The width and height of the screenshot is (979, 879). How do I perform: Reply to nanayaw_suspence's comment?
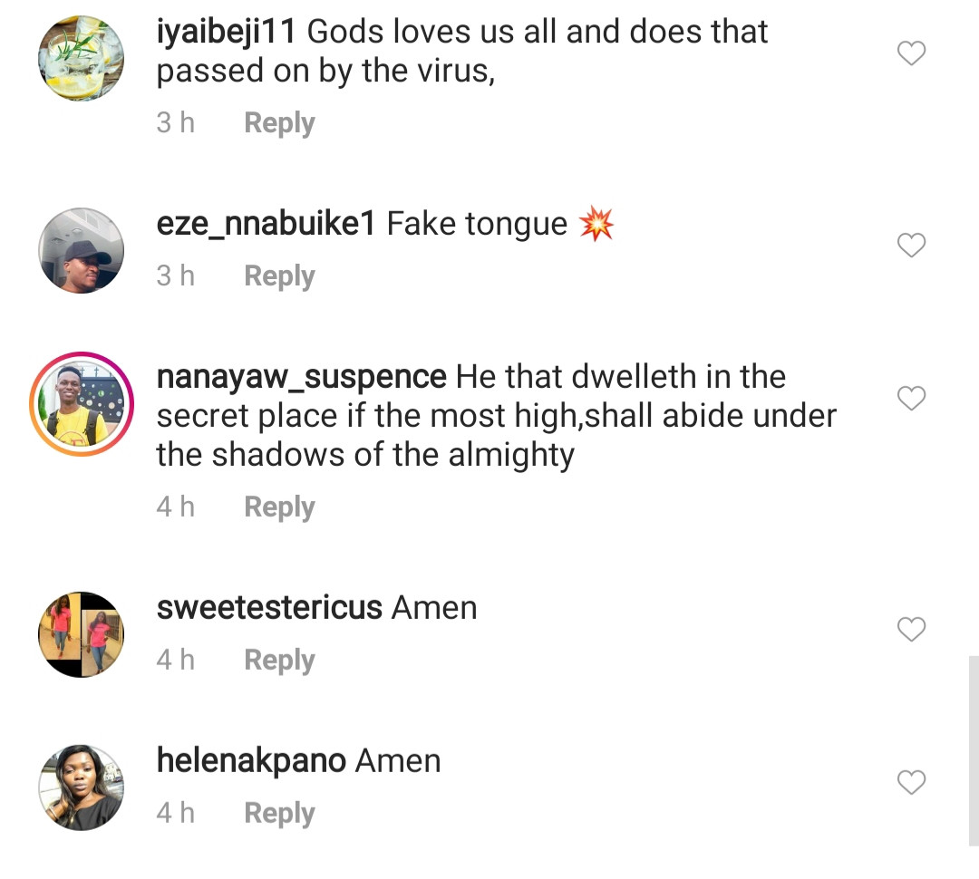tap(279, 507)
